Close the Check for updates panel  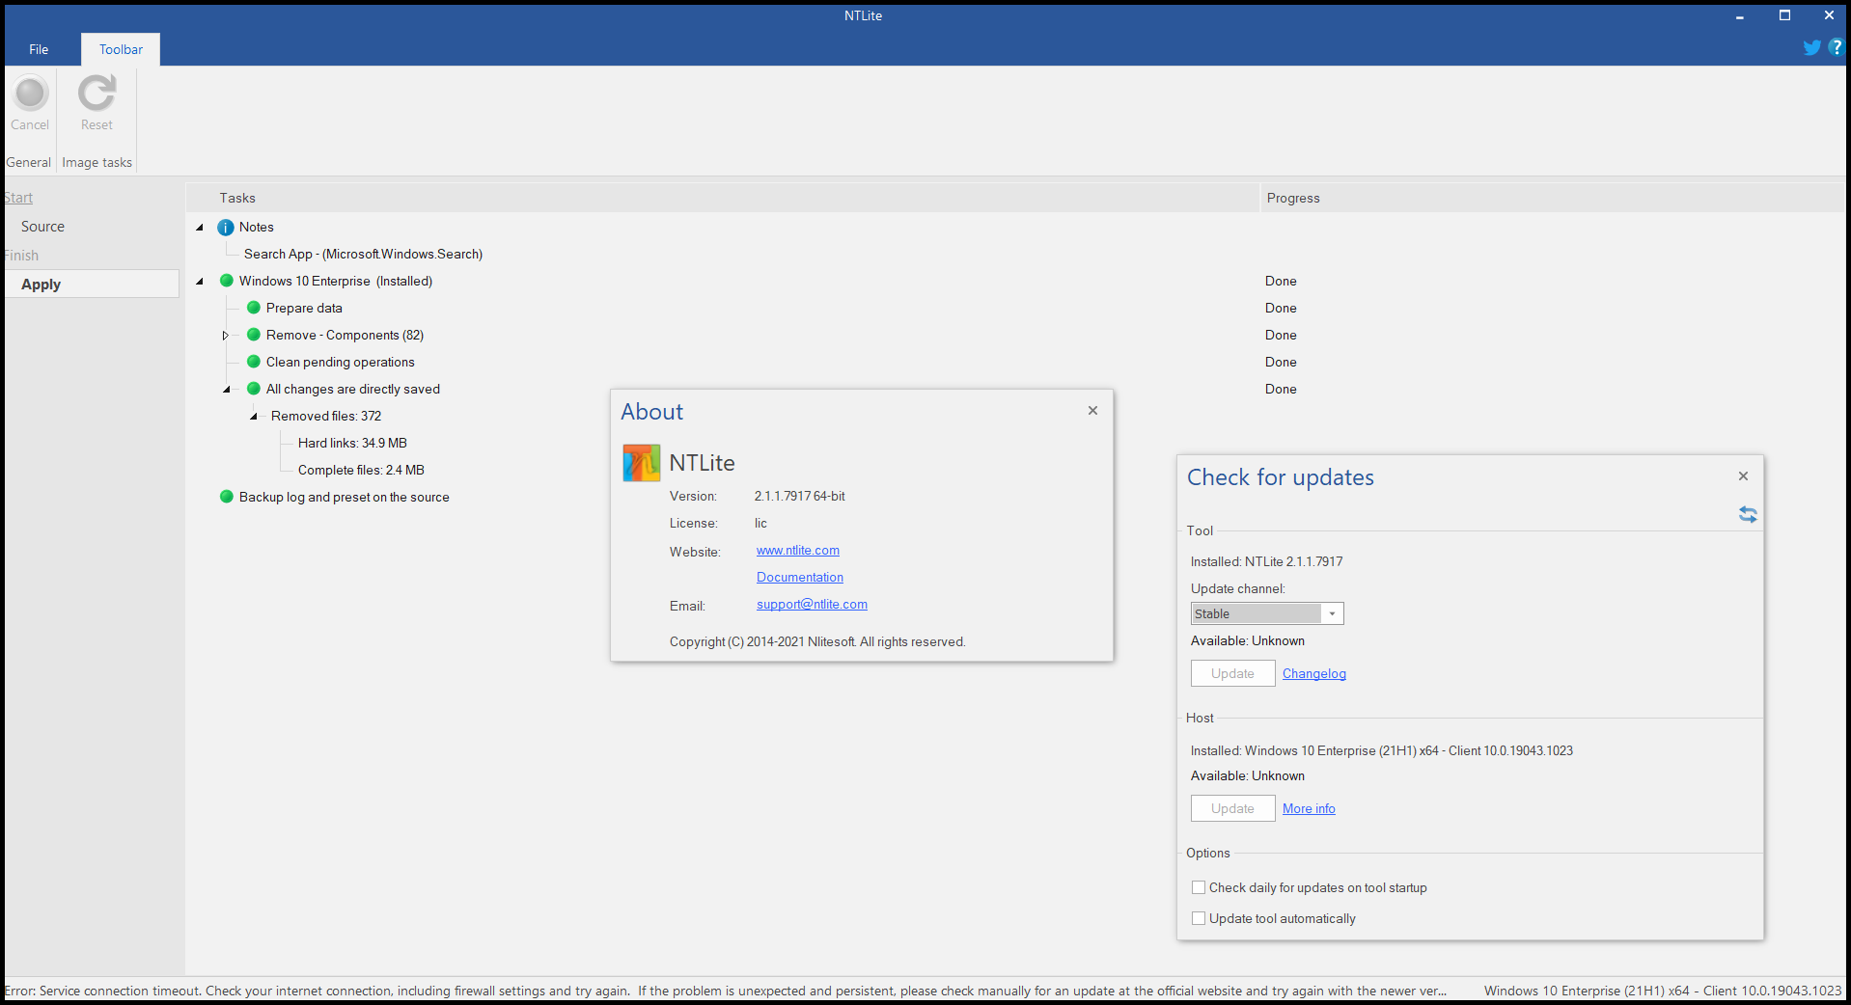pyautogui.click(x=1743, y=475)
